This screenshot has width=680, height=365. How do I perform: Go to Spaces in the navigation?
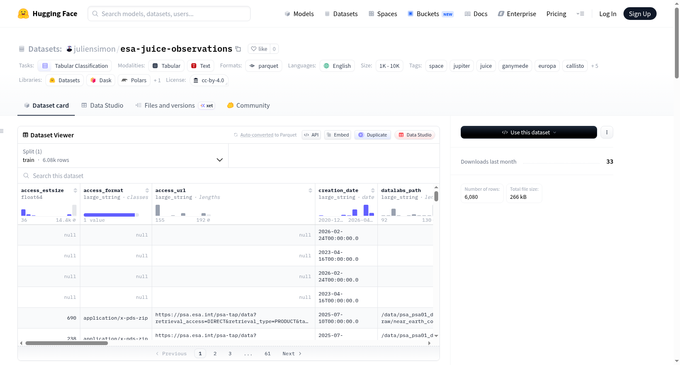(x=382, y=14)
